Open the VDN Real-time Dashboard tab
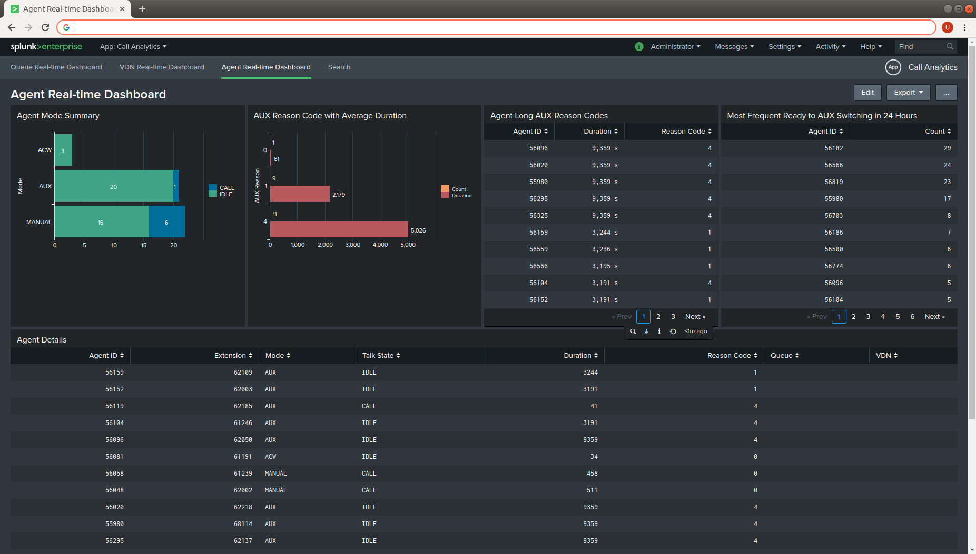The image size is (976, 554). [x=162, y=67]
